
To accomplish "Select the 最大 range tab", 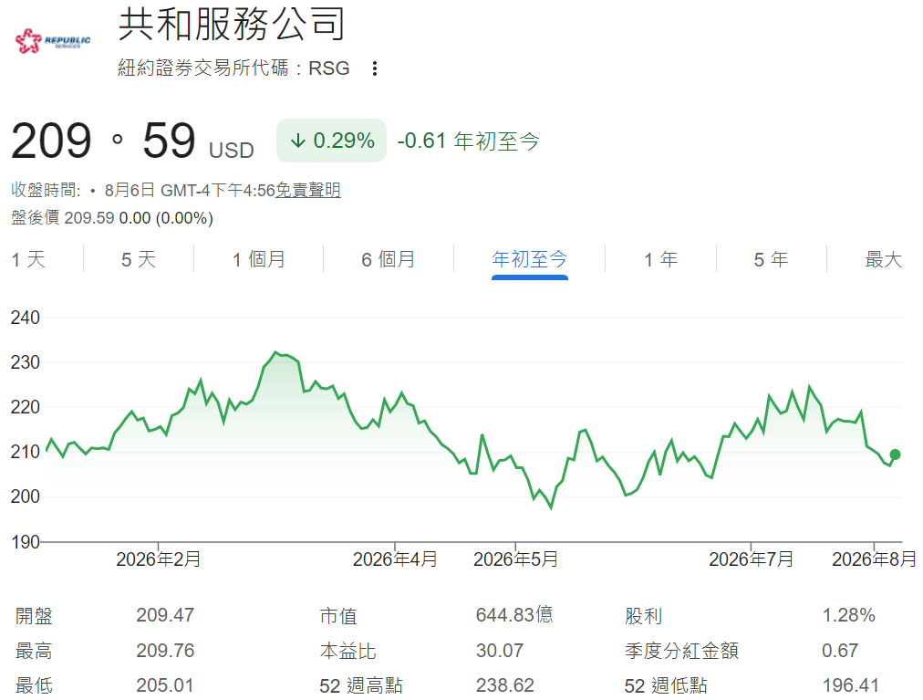I will click(883, 259).
